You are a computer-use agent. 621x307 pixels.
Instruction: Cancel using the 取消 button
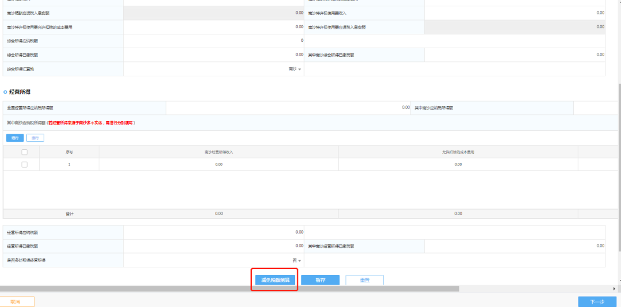click(16, 302)
